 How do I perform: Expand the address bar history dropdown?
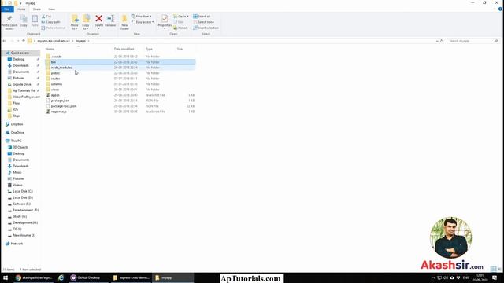coord(437,41)
